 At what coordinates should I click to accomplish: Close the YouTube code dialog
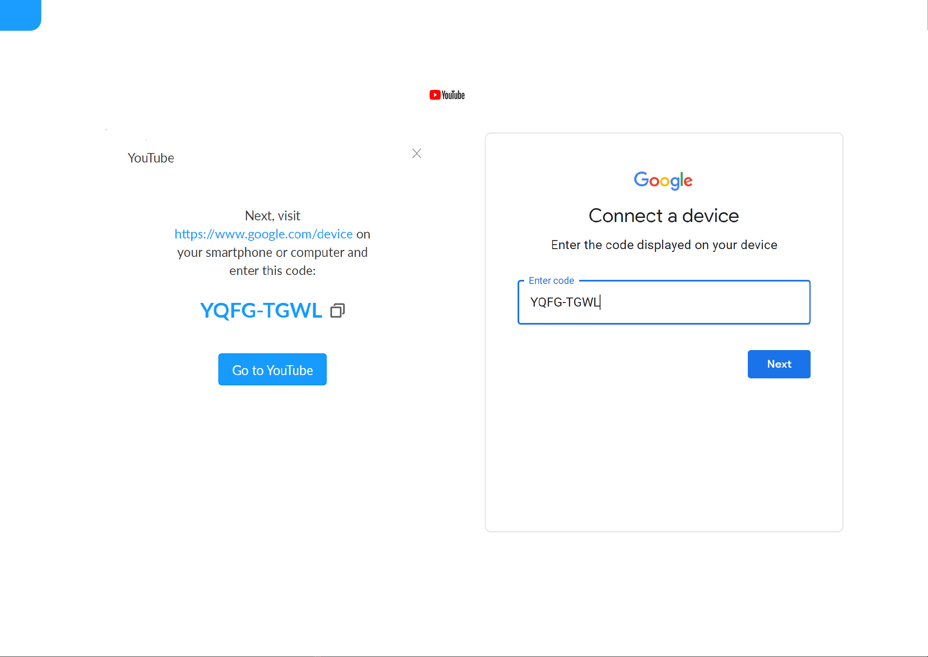[x=417, y=153]
